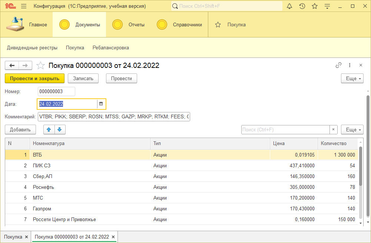This screenshot has width=371, height=243.
Task: Click the table vertical scrollbar
Action: 361,166
